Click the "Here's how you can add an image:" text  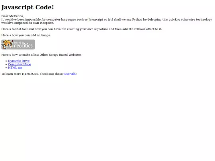[x=26, y=35]
